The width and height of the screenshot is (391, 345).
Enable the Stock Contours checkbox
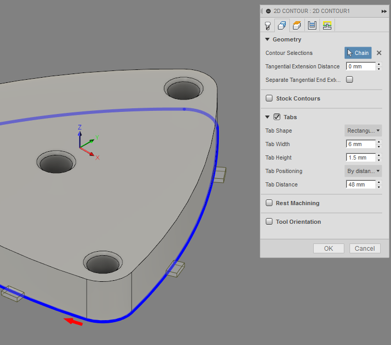[x=269, y=98]
